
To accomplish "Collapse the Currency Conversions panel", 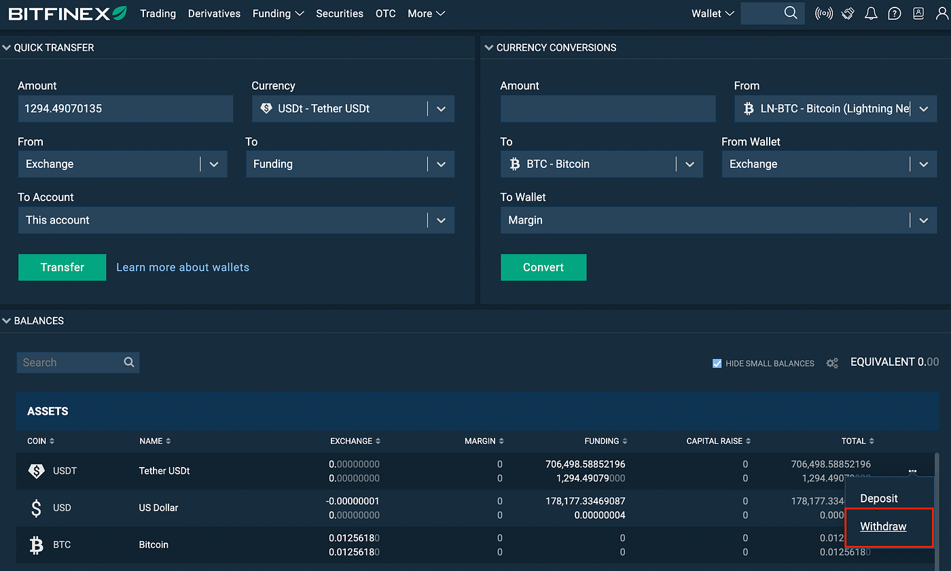I will (x=489, y=48).
